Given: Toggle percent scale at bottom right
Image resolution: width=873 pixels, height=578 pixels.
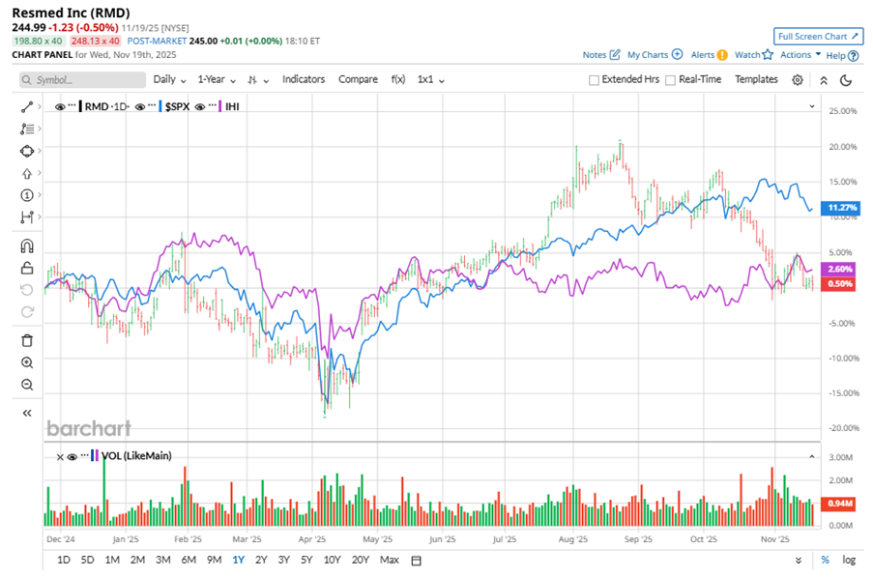Looking at the screenshot, I should click(825, 561).
